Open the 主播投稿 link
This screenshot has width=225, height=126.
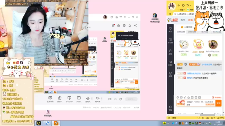(188, 27)
